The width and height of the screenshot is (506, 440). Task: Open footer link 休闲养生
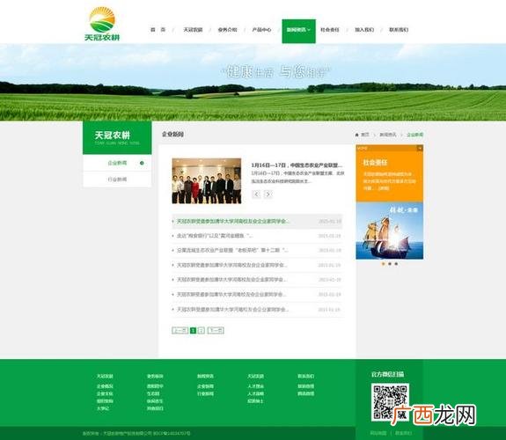[x=155, y=401]
